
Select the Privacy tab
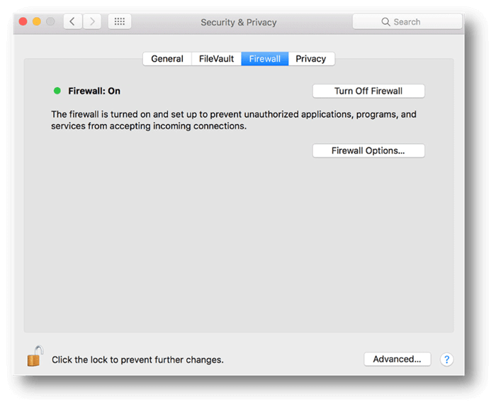click(x=311, y=59)
